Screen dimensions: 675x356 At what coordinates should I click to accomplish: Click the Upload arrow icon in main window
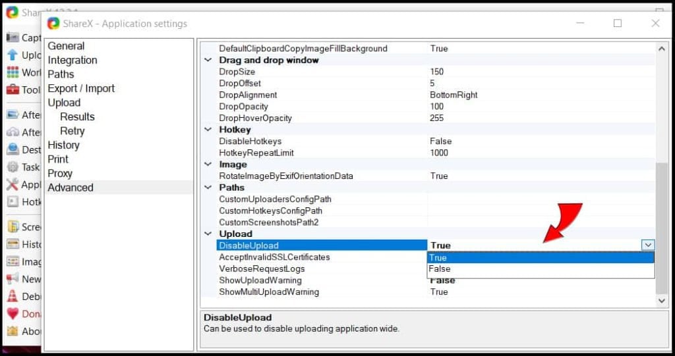coord(13,55)
